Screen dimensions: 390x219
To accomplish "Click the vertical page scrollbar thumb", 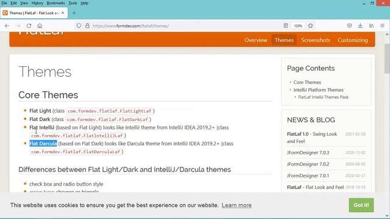I will point(387,58).
